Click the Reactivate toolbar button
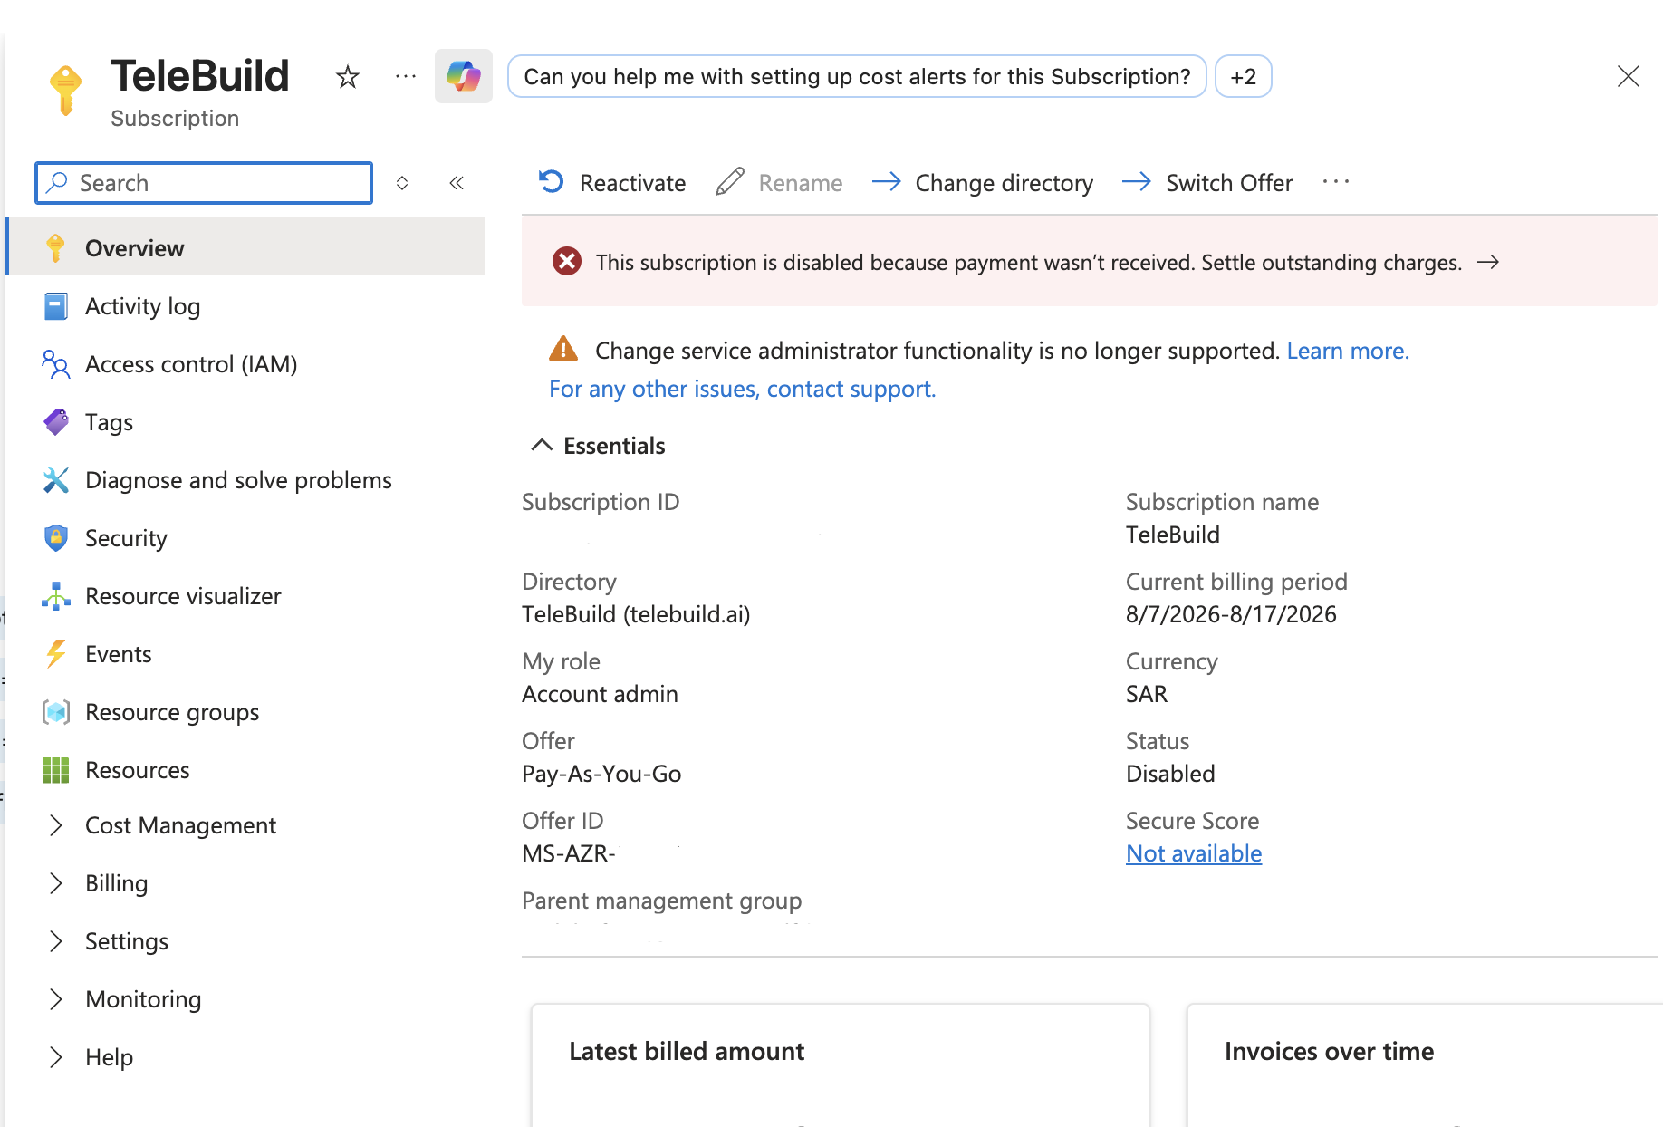The height and width of the screenshot is (1127, 1663). (612, 183)
